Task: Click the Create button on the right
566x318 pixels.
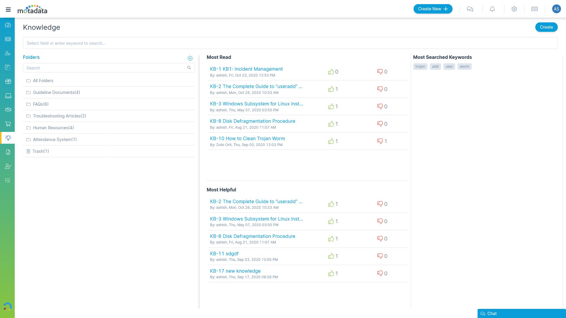Action: point(546,27)
